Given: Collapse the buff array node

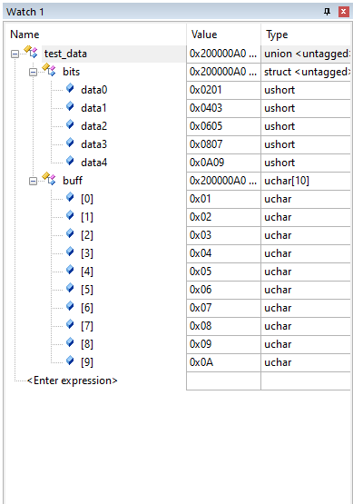Looking at the screenshot, I should point(33,181).
